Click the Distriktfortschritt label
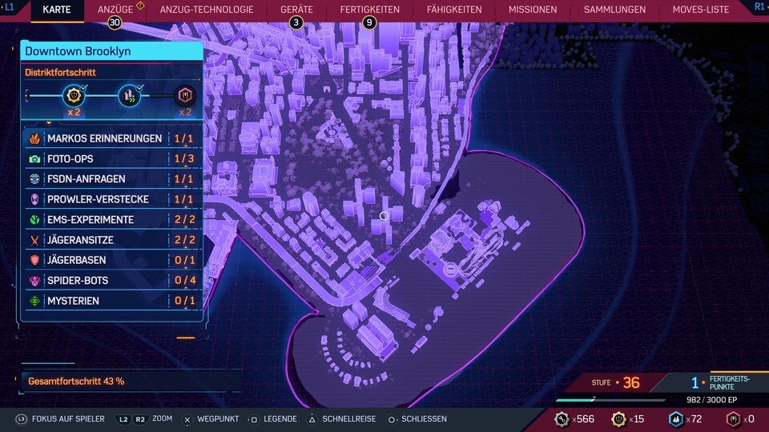The image size is (769, 432). tap(60, 73)
